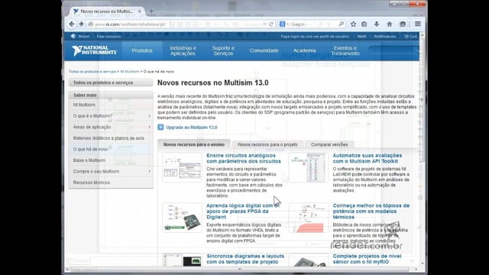Viewport: 489px width, 275px height.
Task: Open the bookmarks list icon
Action: (364, 24)
